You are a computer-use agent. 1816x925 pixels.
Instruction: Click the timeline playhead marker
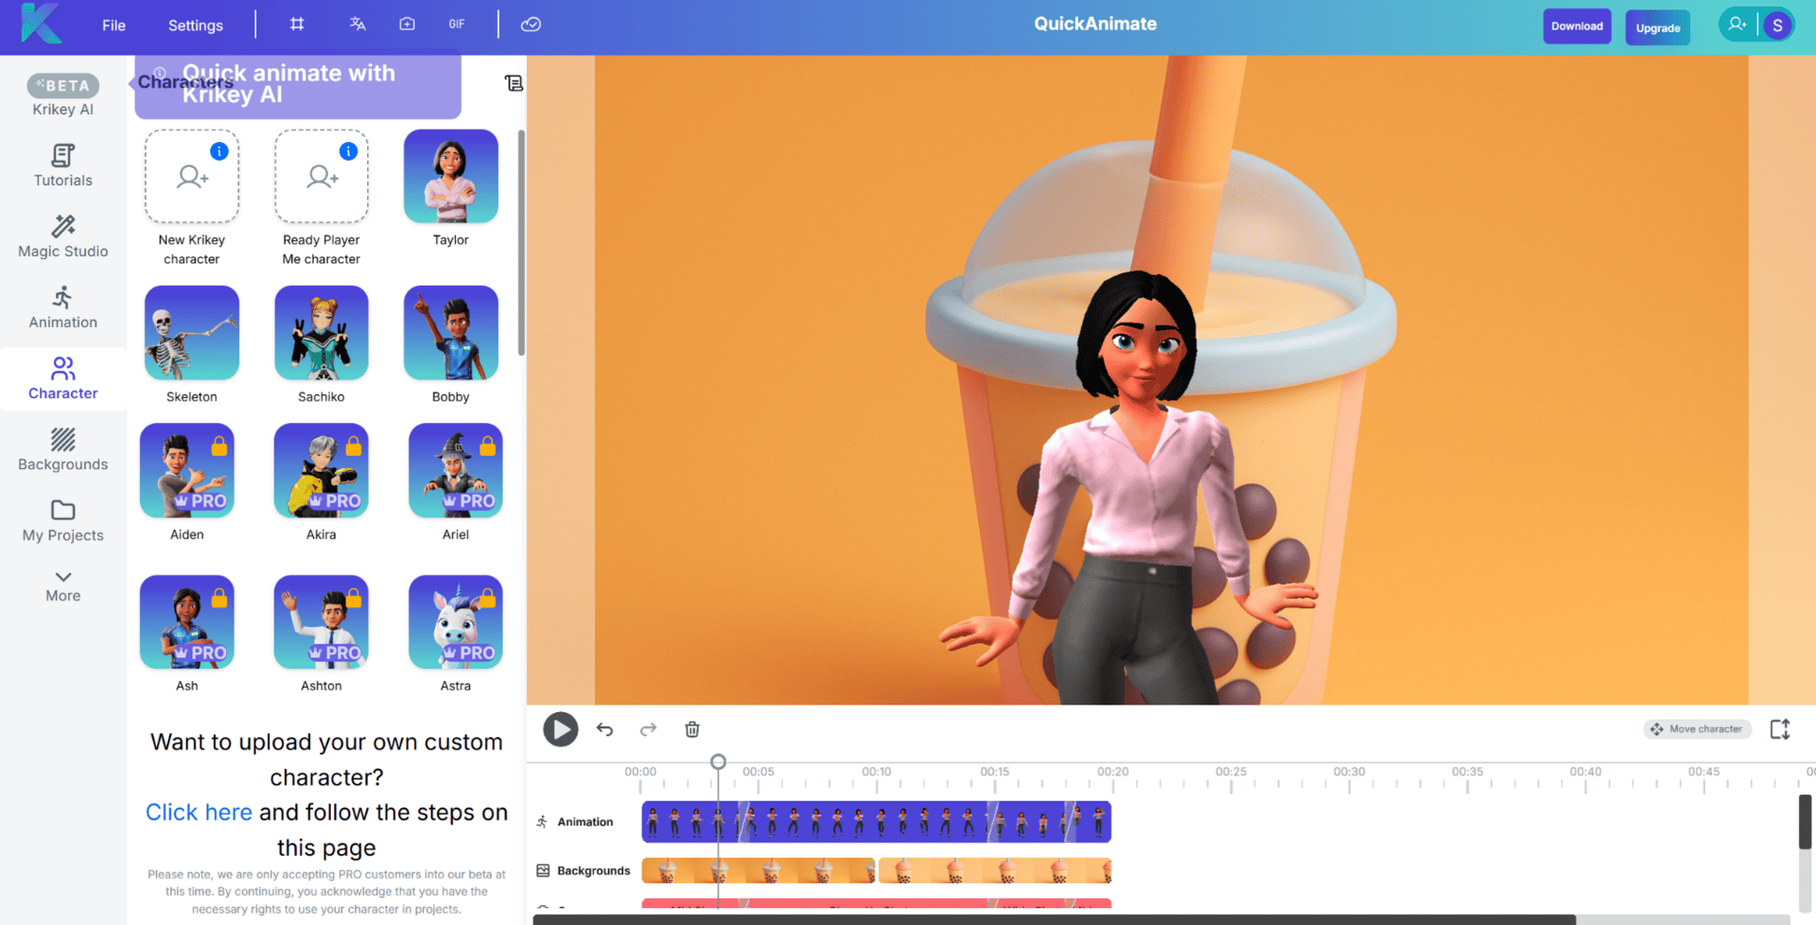[719, 761]
